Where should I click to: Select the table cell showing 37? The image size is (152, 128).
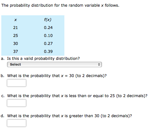[x=16, y=52]
